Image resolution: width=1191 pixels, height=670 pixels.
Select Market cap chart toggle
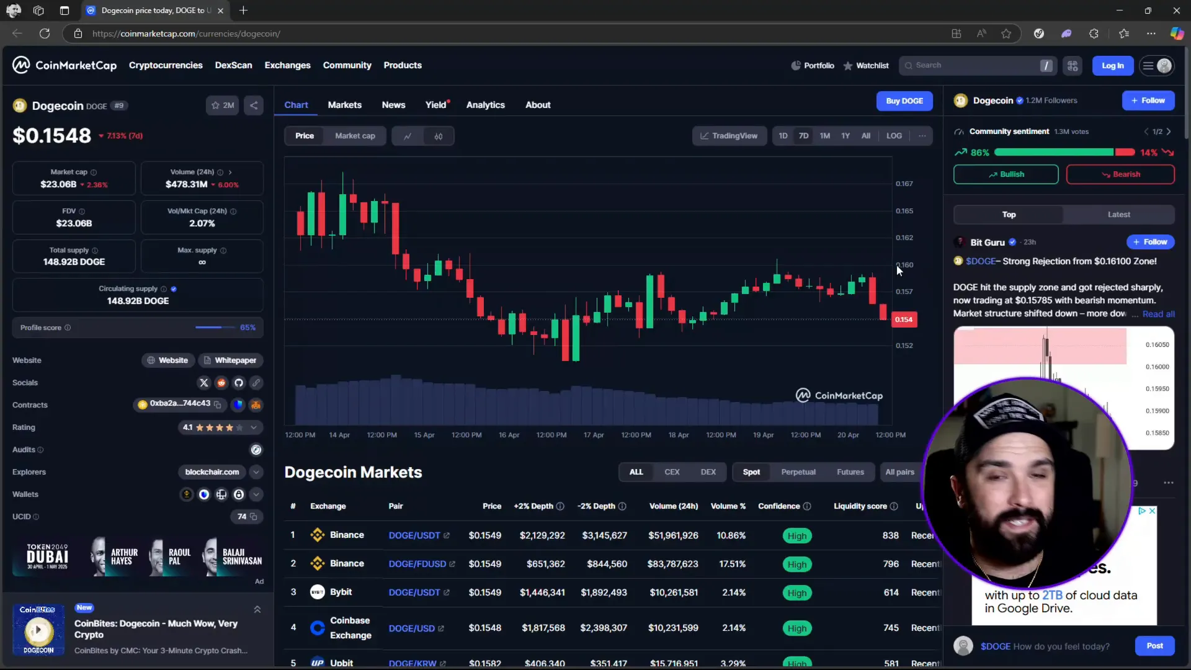pyautogui.click(x=355, y=136)
